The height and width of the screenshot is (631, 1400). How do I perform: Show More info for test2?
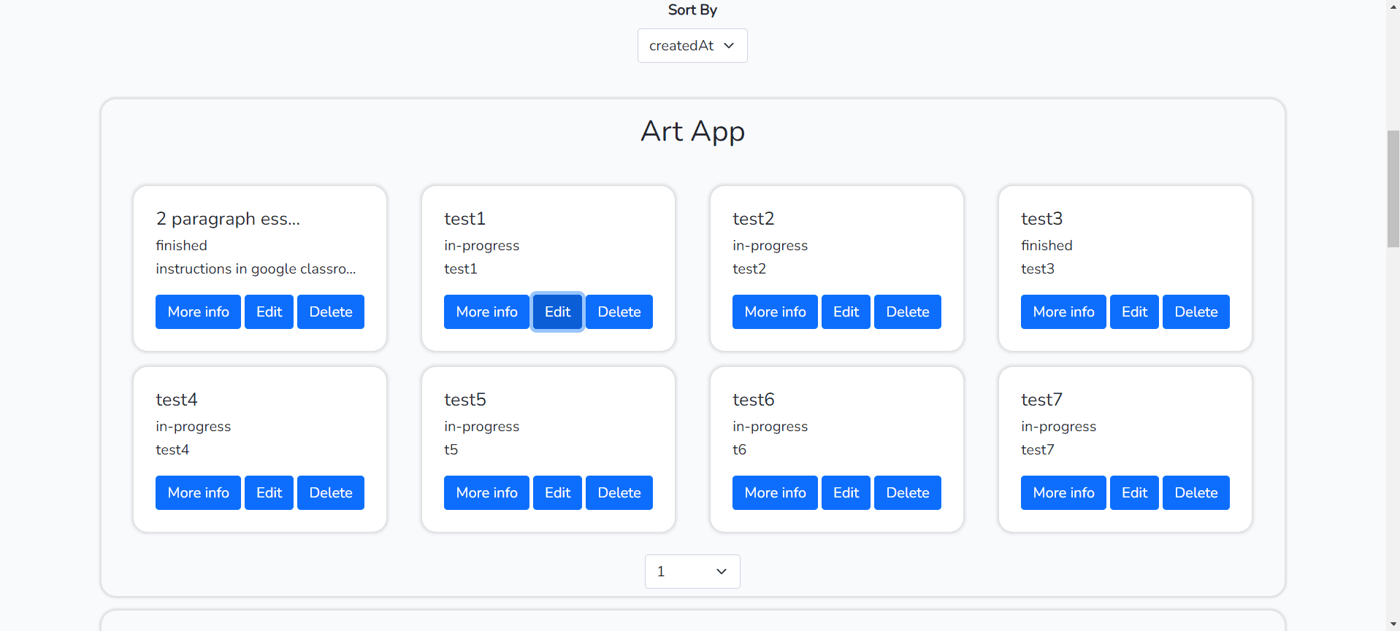(x=775, y=312)
